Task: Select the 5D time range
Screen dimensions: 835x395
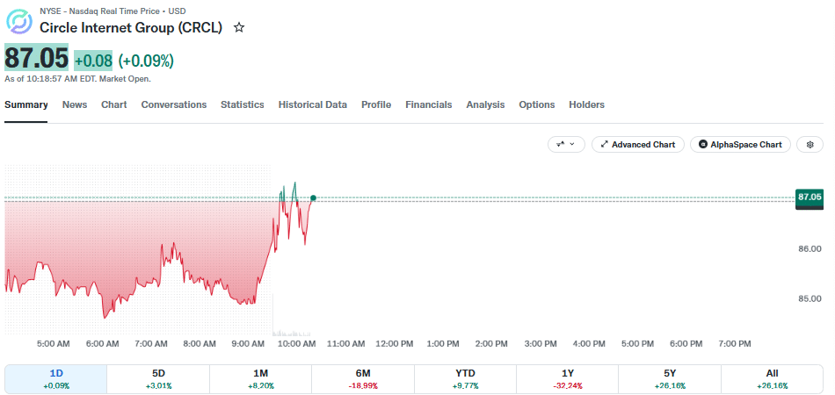Action: point(158,379)
